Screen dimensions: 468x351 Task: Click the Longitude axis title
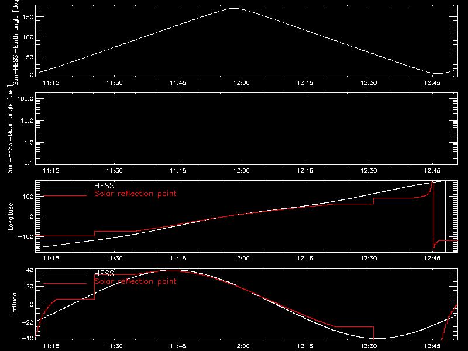(11, 216)
